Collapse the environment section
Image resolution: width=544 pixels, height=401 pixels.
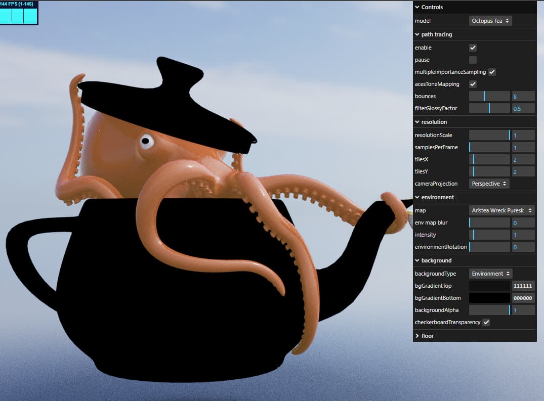pyautogui.click(x=475, y=197)
